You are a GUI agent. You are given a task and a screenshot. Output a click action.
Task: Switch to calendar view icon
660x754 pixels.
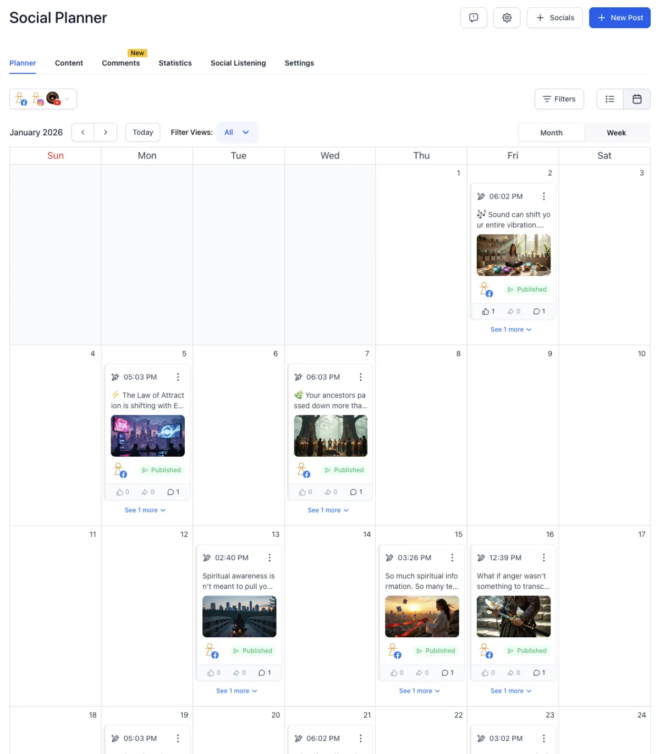tap(637, 99)
